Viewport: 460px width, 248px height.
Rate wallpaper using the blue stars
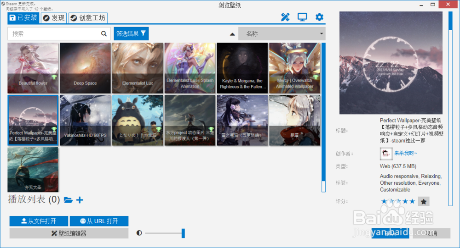click(x=398, y=201)
